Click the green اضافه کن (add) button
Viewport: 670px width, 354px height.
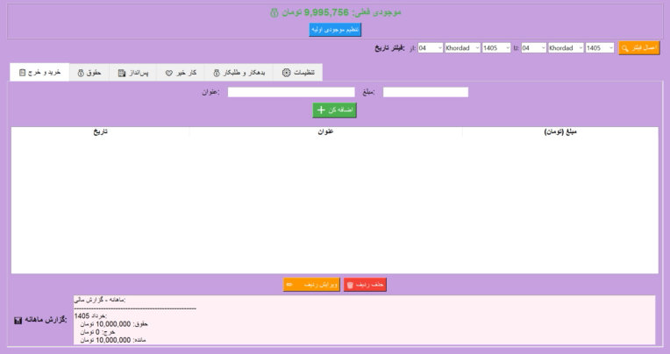(x=335, y=110)
